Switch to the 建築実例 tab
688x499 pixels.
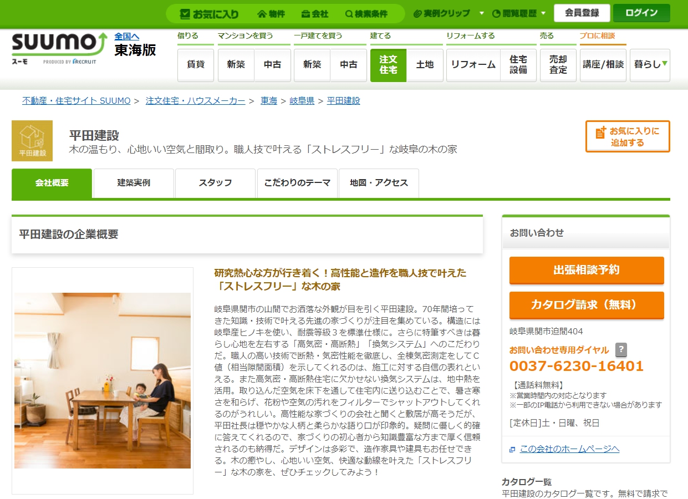tap(134, 183)
